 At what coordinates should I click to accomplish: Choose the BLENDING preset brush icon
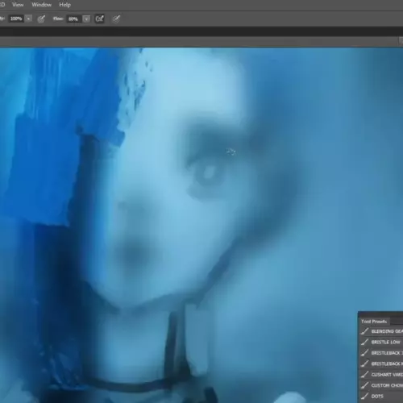point(364,331)
